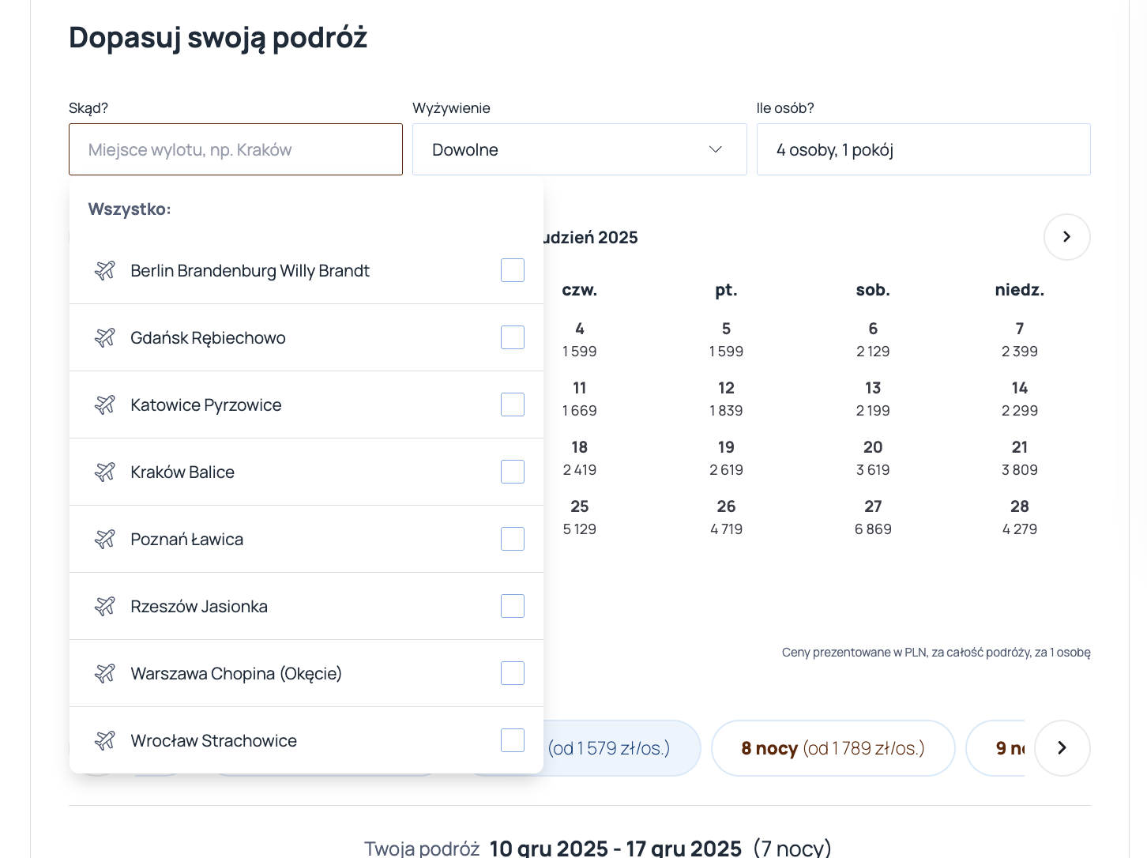This screenshot has width=1147, height=858.
Task: Select Friday 26 December priced 4 719
Action: click(726, 517)
